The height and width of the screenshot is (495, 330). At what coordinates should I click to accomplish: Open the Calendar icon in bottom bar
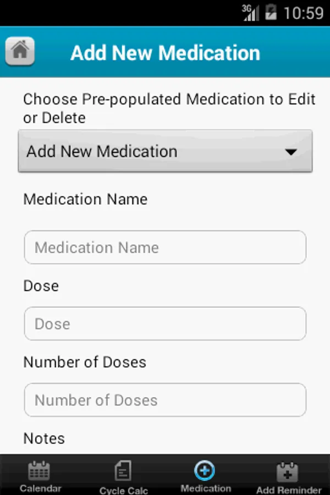coord(40,470)
